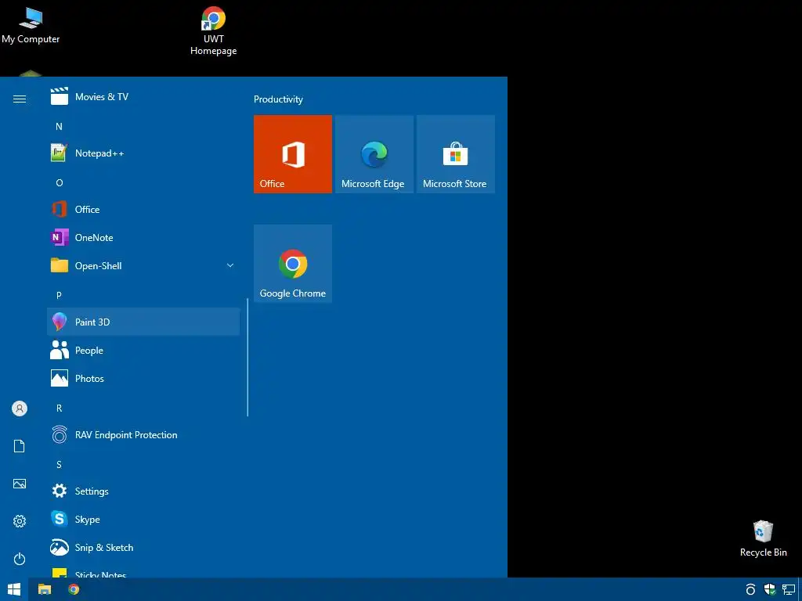Screen dimensions: 802x601
Task: Launch OneNote from the app list
Action: (143, 237)
